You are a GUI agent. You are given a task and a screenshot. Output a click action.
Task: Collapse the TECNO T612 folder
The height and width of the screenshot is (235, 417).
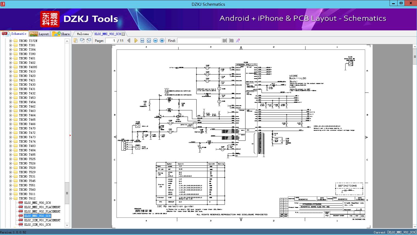pos(10,198)
